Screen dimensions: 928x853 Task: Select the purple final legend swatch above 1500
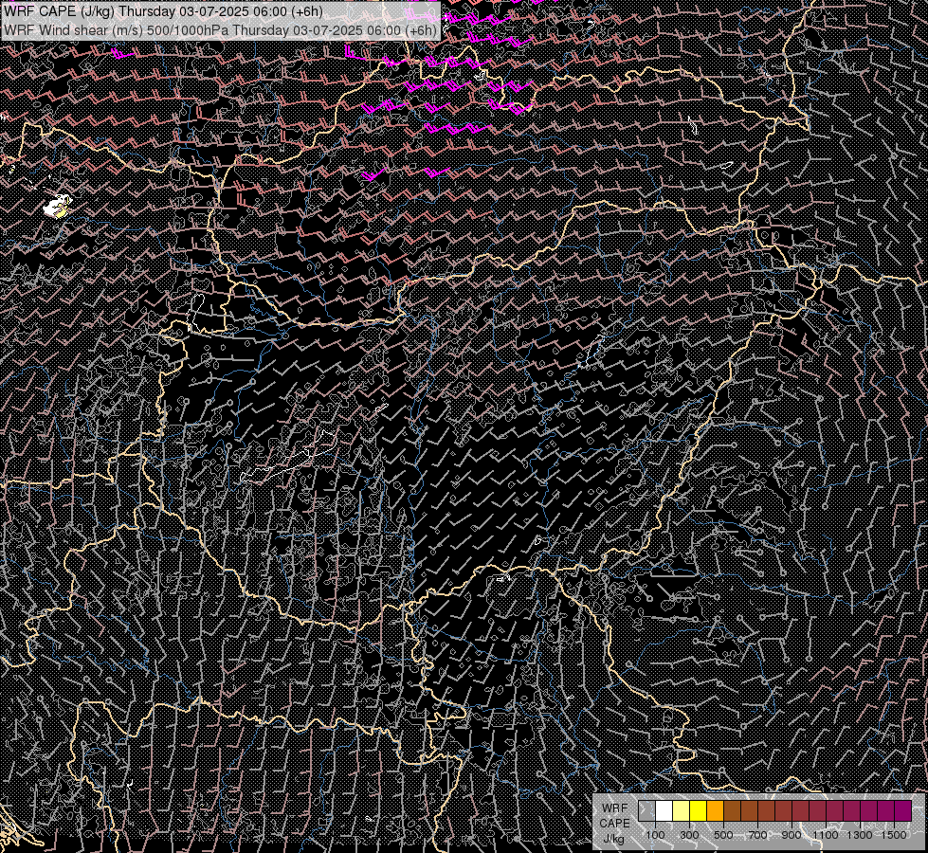pyautogui.click(x=903, y=811)
